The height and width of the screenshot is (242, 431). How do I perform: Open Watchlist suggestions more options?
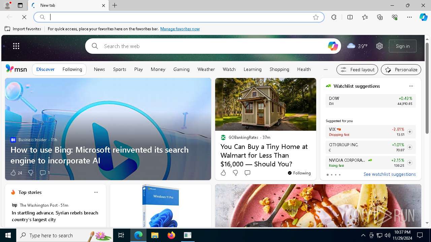coord(411,86)
